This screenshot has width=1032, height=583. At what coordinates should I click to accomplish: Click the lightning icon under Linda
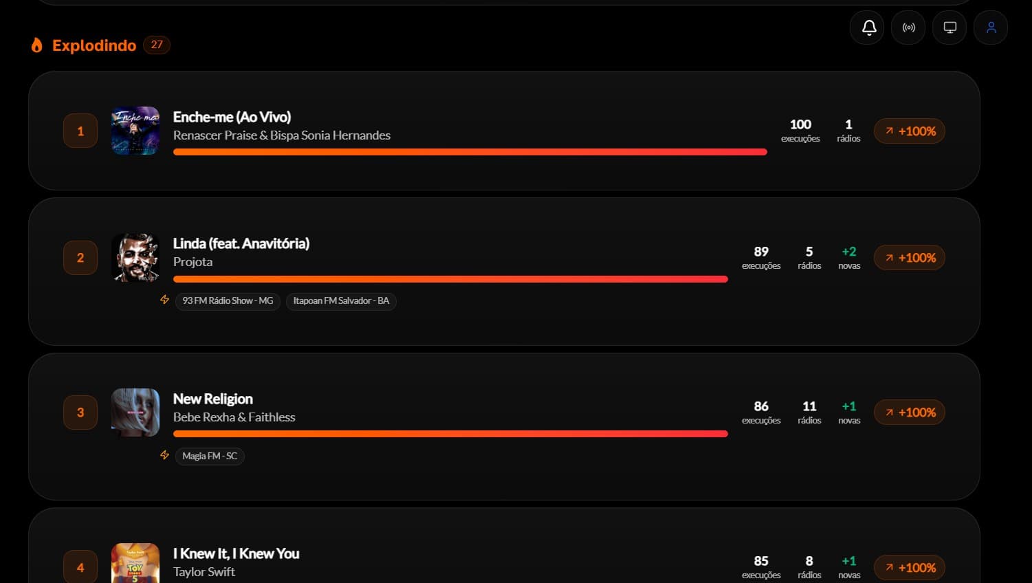[x=164, y=300]
